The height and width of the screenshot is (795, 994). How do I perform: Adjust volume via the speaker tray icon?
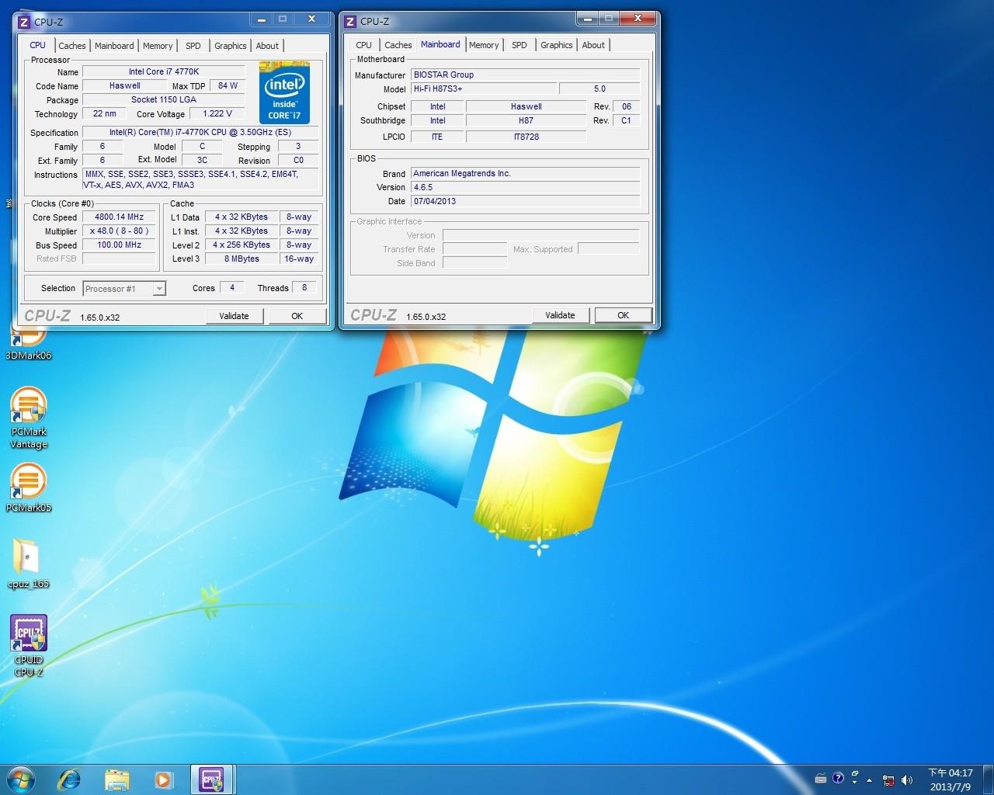(x=906, y=779)
